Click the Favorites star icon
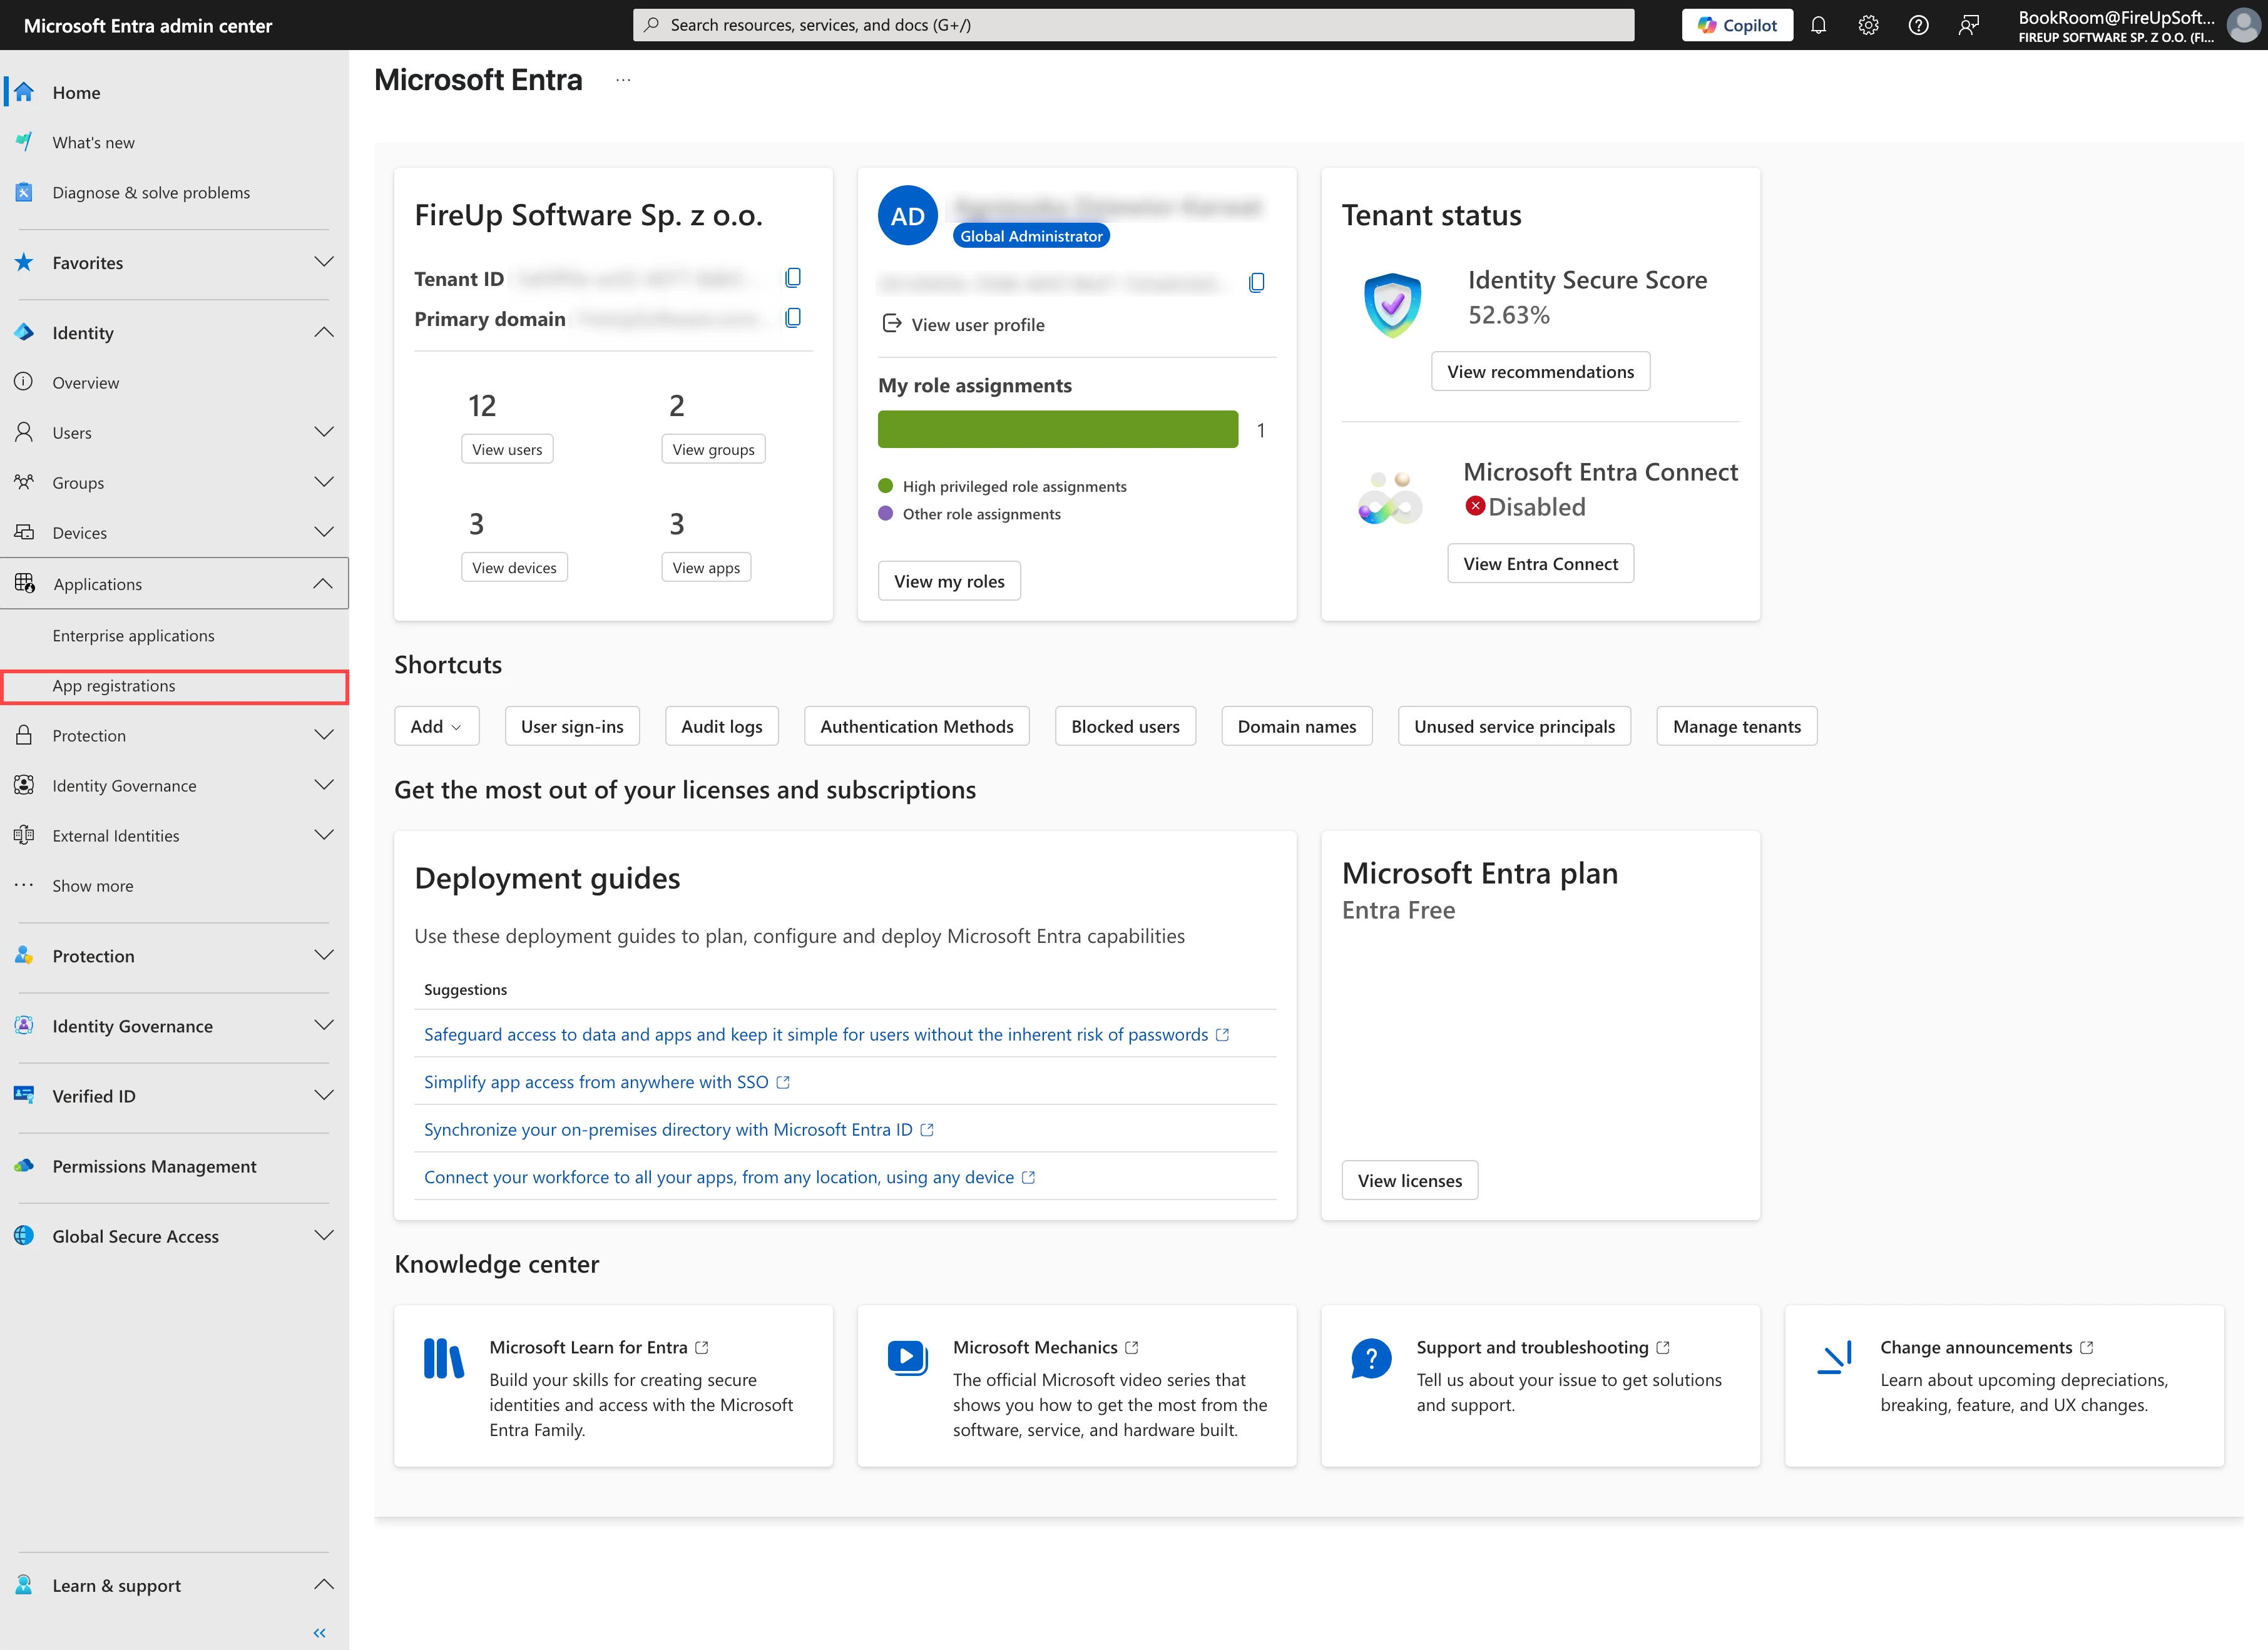 point(24,262)
